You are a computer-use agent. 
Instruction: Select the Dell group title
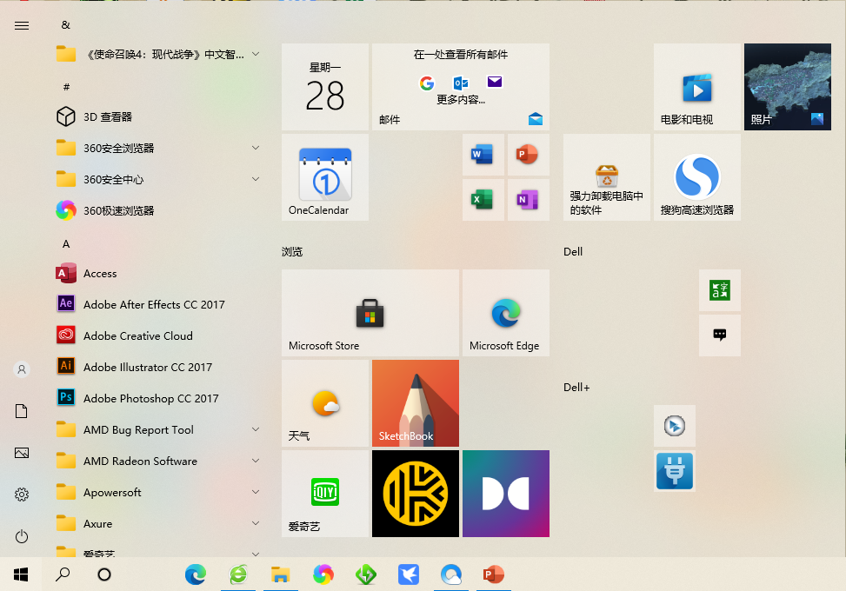[x=573, y=252]
